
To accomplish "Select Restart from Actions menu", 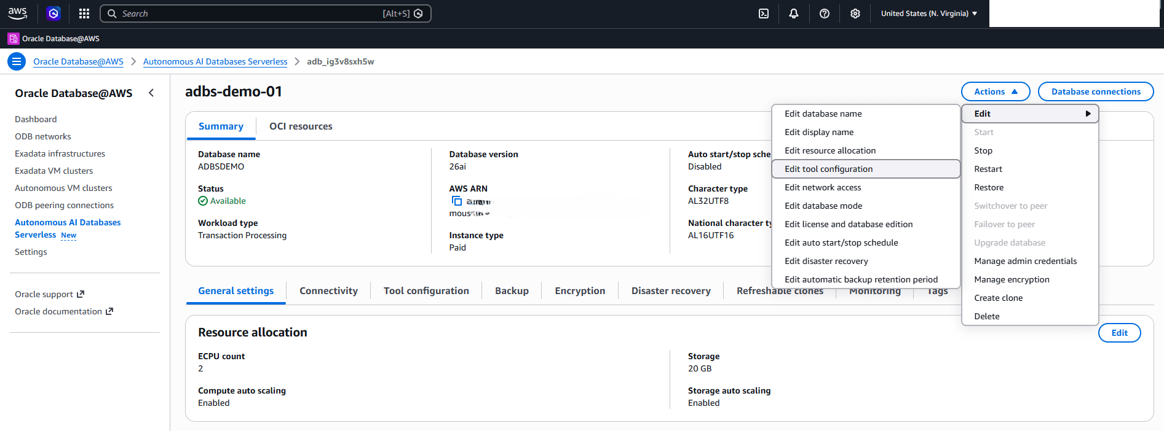I will click(x=1030, y=169).
